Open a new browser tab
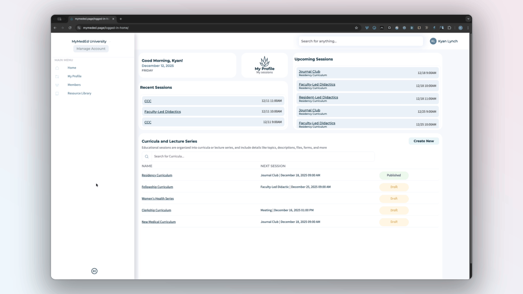 [121, 19]
